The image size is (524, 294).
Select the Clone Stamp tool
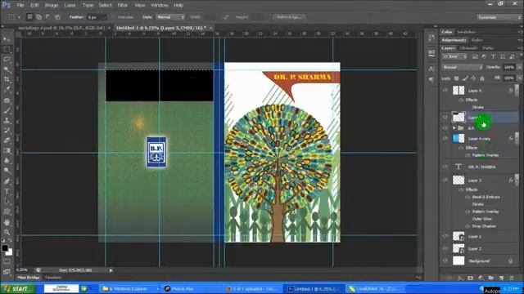[7, 120]
